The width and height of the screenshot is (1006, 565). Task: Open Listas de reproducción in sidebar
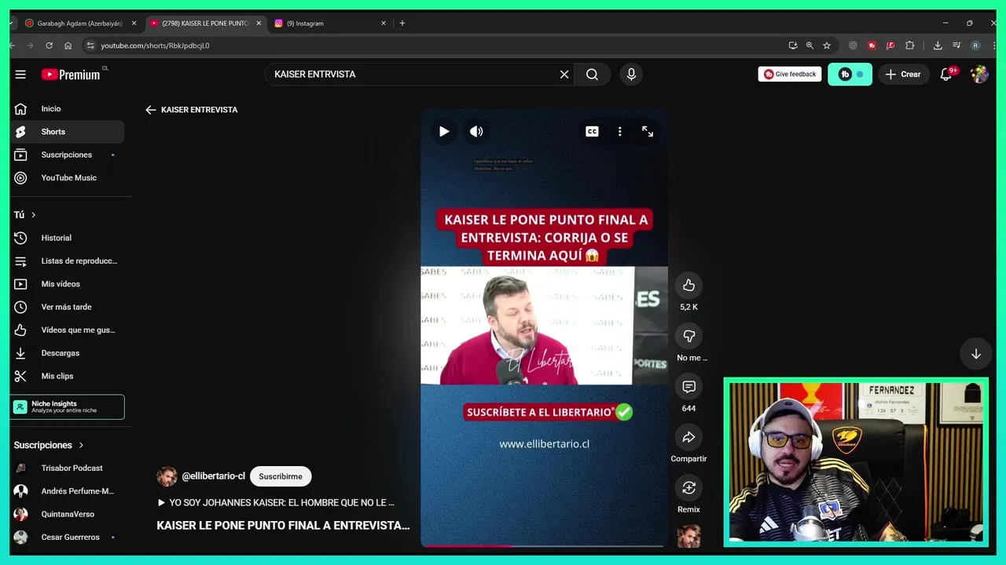(68, 261)
